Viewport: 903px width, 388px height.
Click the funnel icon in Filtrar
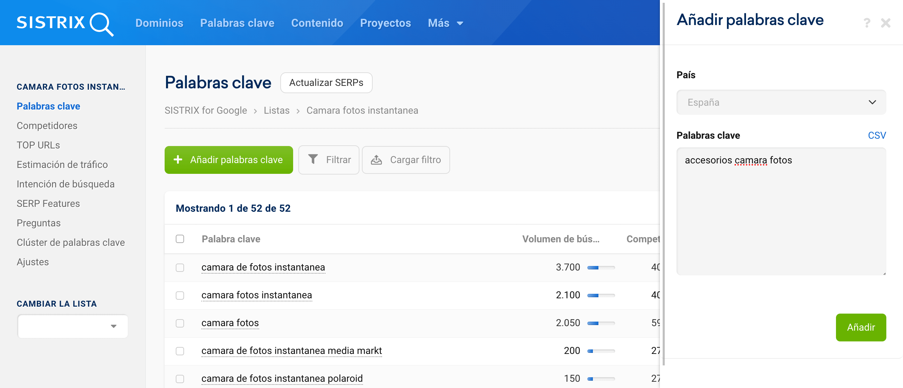pos(313,159)
